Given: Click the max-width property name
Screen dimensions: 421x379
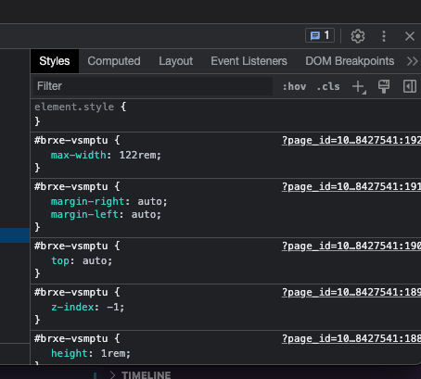Looking at the screenshot, I should coord(79,155).
